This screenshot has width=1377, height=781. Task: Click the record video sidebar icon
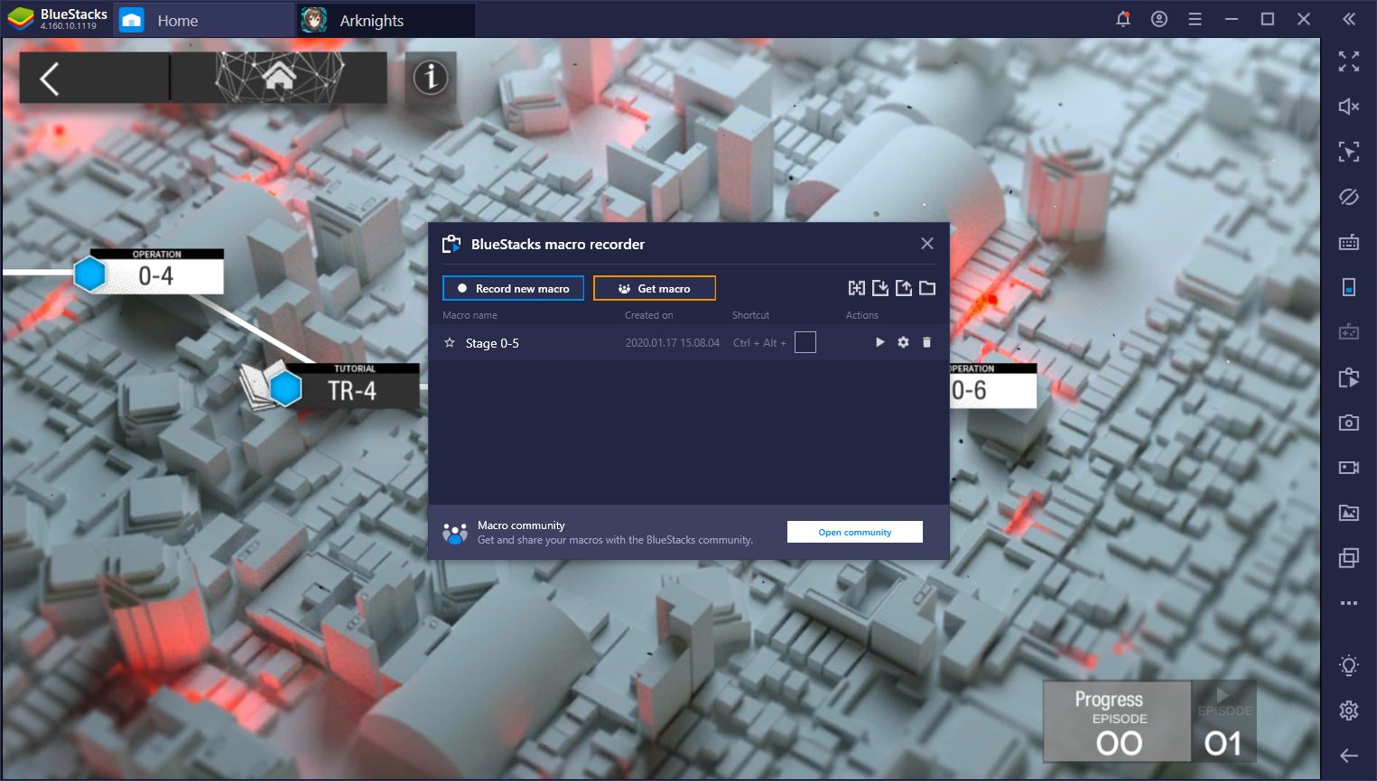coord(1349,468)
